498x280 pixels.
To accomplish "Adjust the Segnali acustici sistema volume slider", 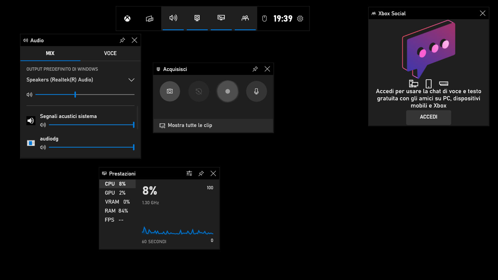I will (92, 125).
